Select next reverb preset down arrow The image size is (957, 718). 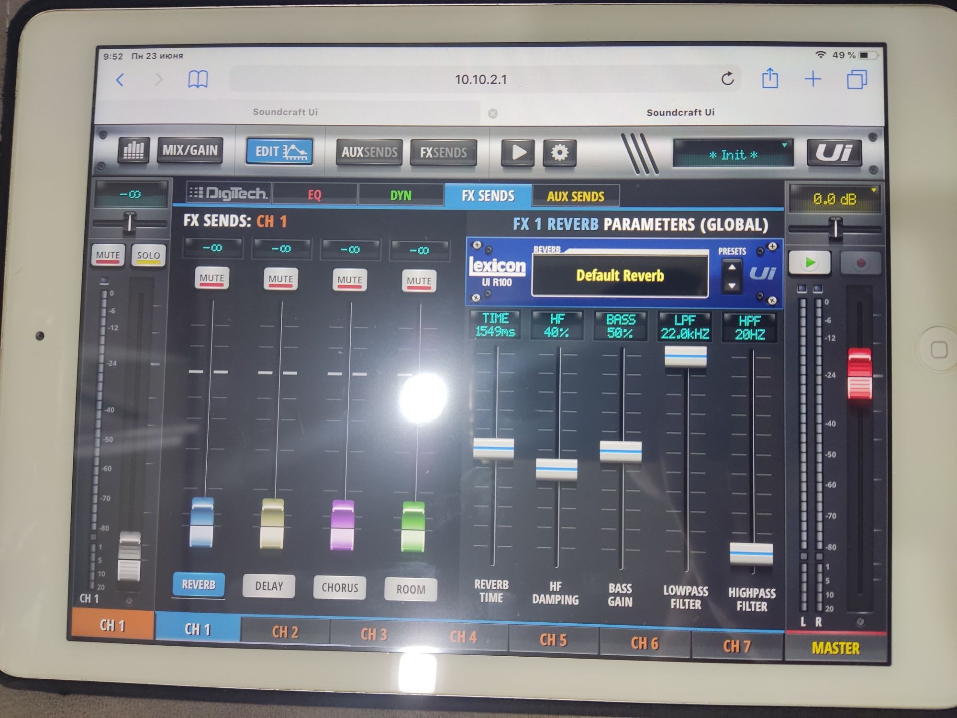pos(731,286)
